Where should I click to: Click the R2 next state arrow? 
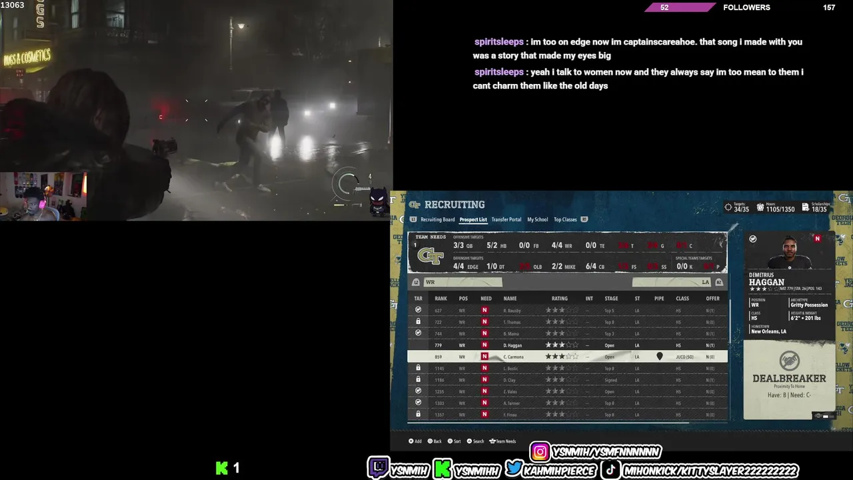pyautogui.click(x=719, y=282)
